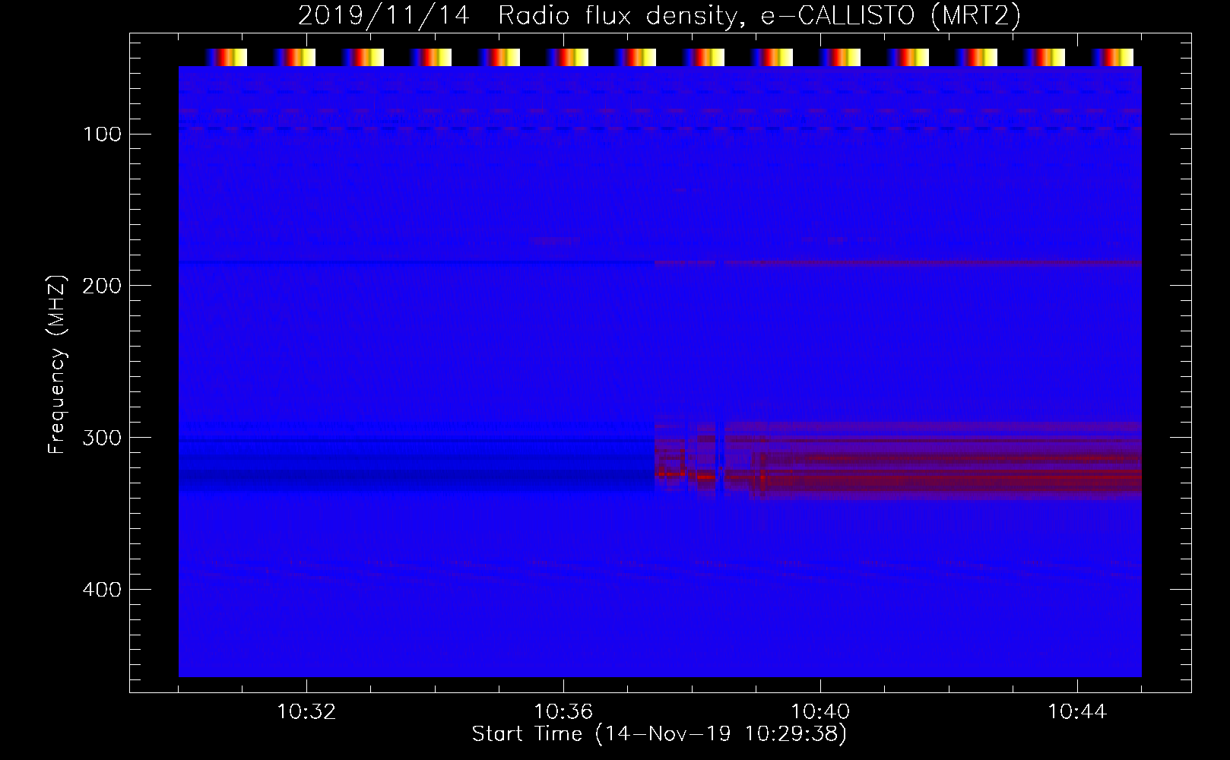Click the 100 frequency tick label
The image size is (1230, 760).
[x=102, y=135]
